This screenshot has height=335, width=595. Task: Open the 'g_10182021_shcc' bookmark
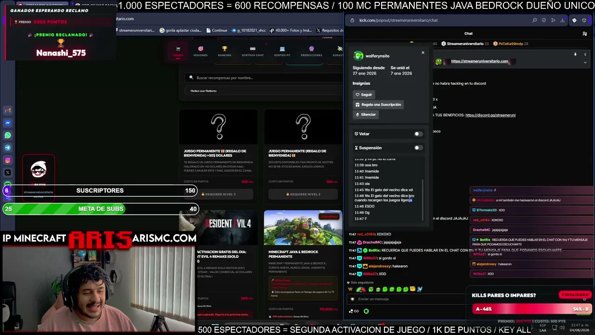[x=249, y=30]
